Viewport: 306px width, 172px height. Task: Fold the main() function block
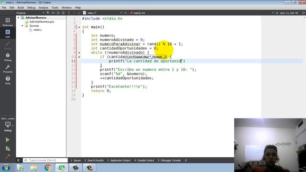point(79,27)
